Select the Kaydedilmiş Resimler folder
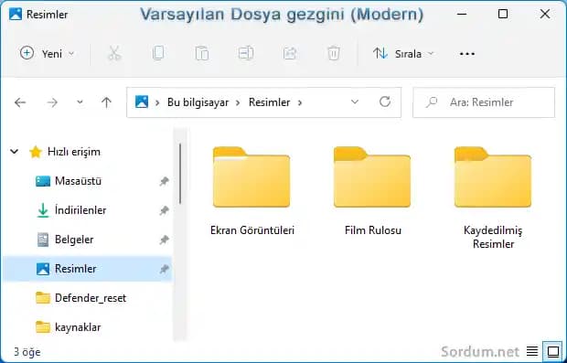The width and height of the screenshot is (567, 363). [493, 198]
